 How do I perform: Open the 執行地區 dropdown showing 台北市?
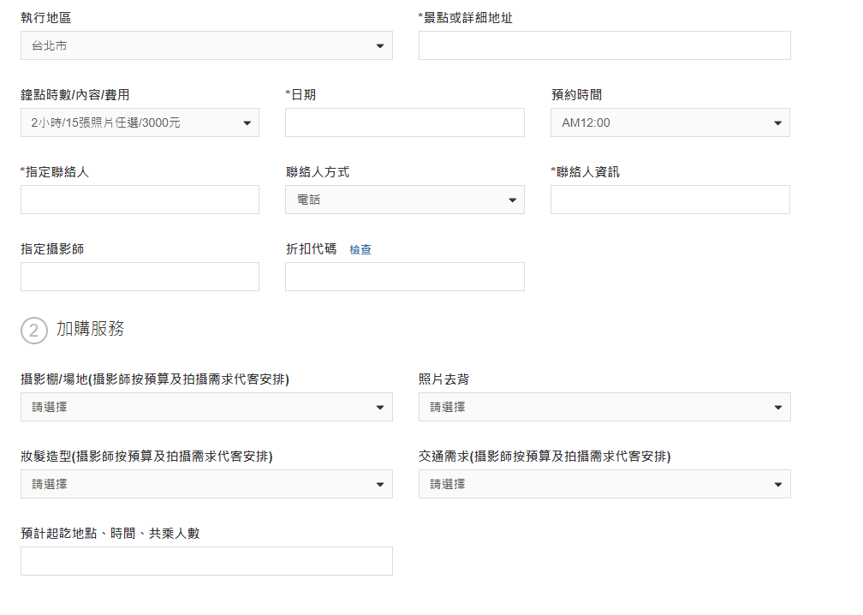pyautogui.click(x=206, y=45)
